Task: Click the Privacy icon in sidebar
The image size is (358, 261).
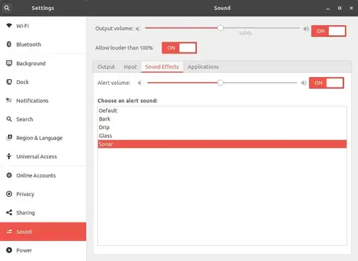Action: pos(9,193)
